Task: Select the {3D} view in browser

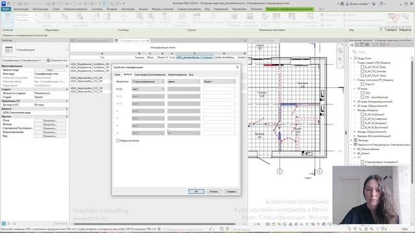Action: (x=368, y=93)
